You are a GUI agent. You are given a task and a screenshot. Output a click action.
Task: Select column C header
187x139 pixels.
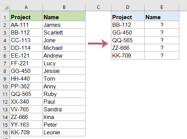tap(98, 7)
